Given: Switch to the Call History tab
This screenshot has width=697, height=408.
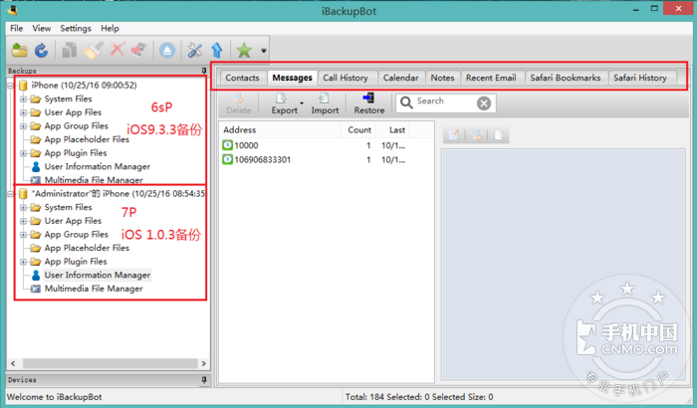Looking at the screenshot, I should point(346,78).
